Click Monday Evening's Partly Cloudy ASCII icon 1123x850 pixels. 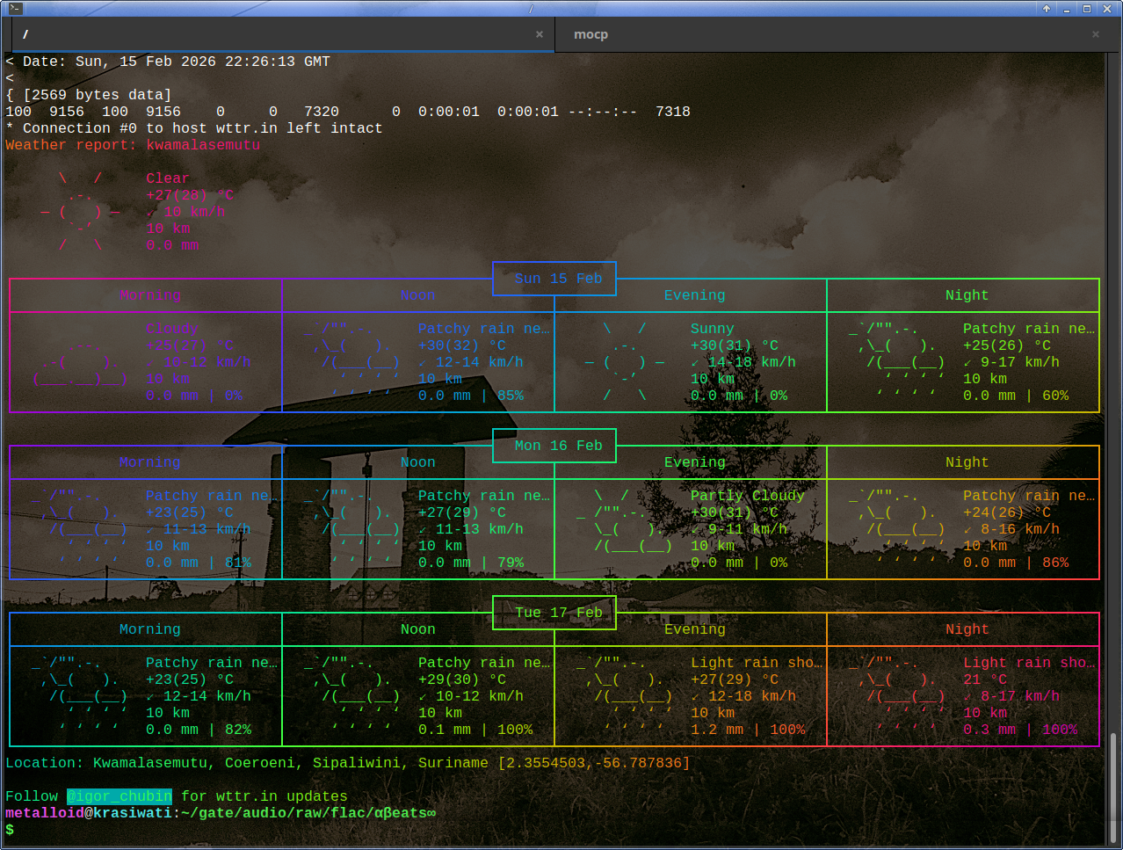coord(624,520)
